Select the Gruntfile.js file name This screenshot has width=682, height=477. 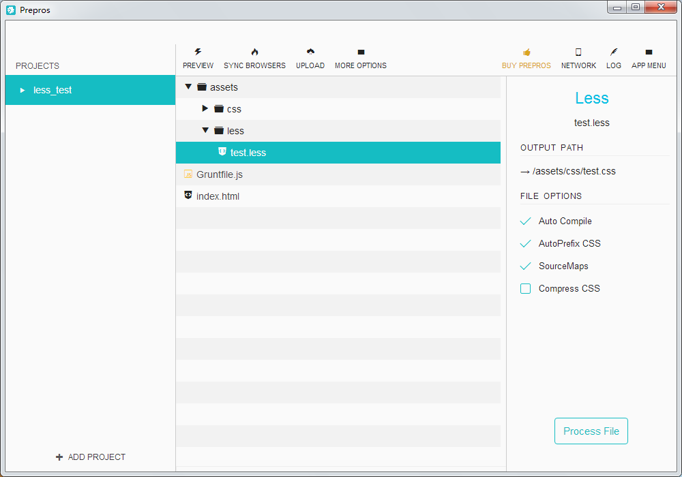click(x=220, y=174)
